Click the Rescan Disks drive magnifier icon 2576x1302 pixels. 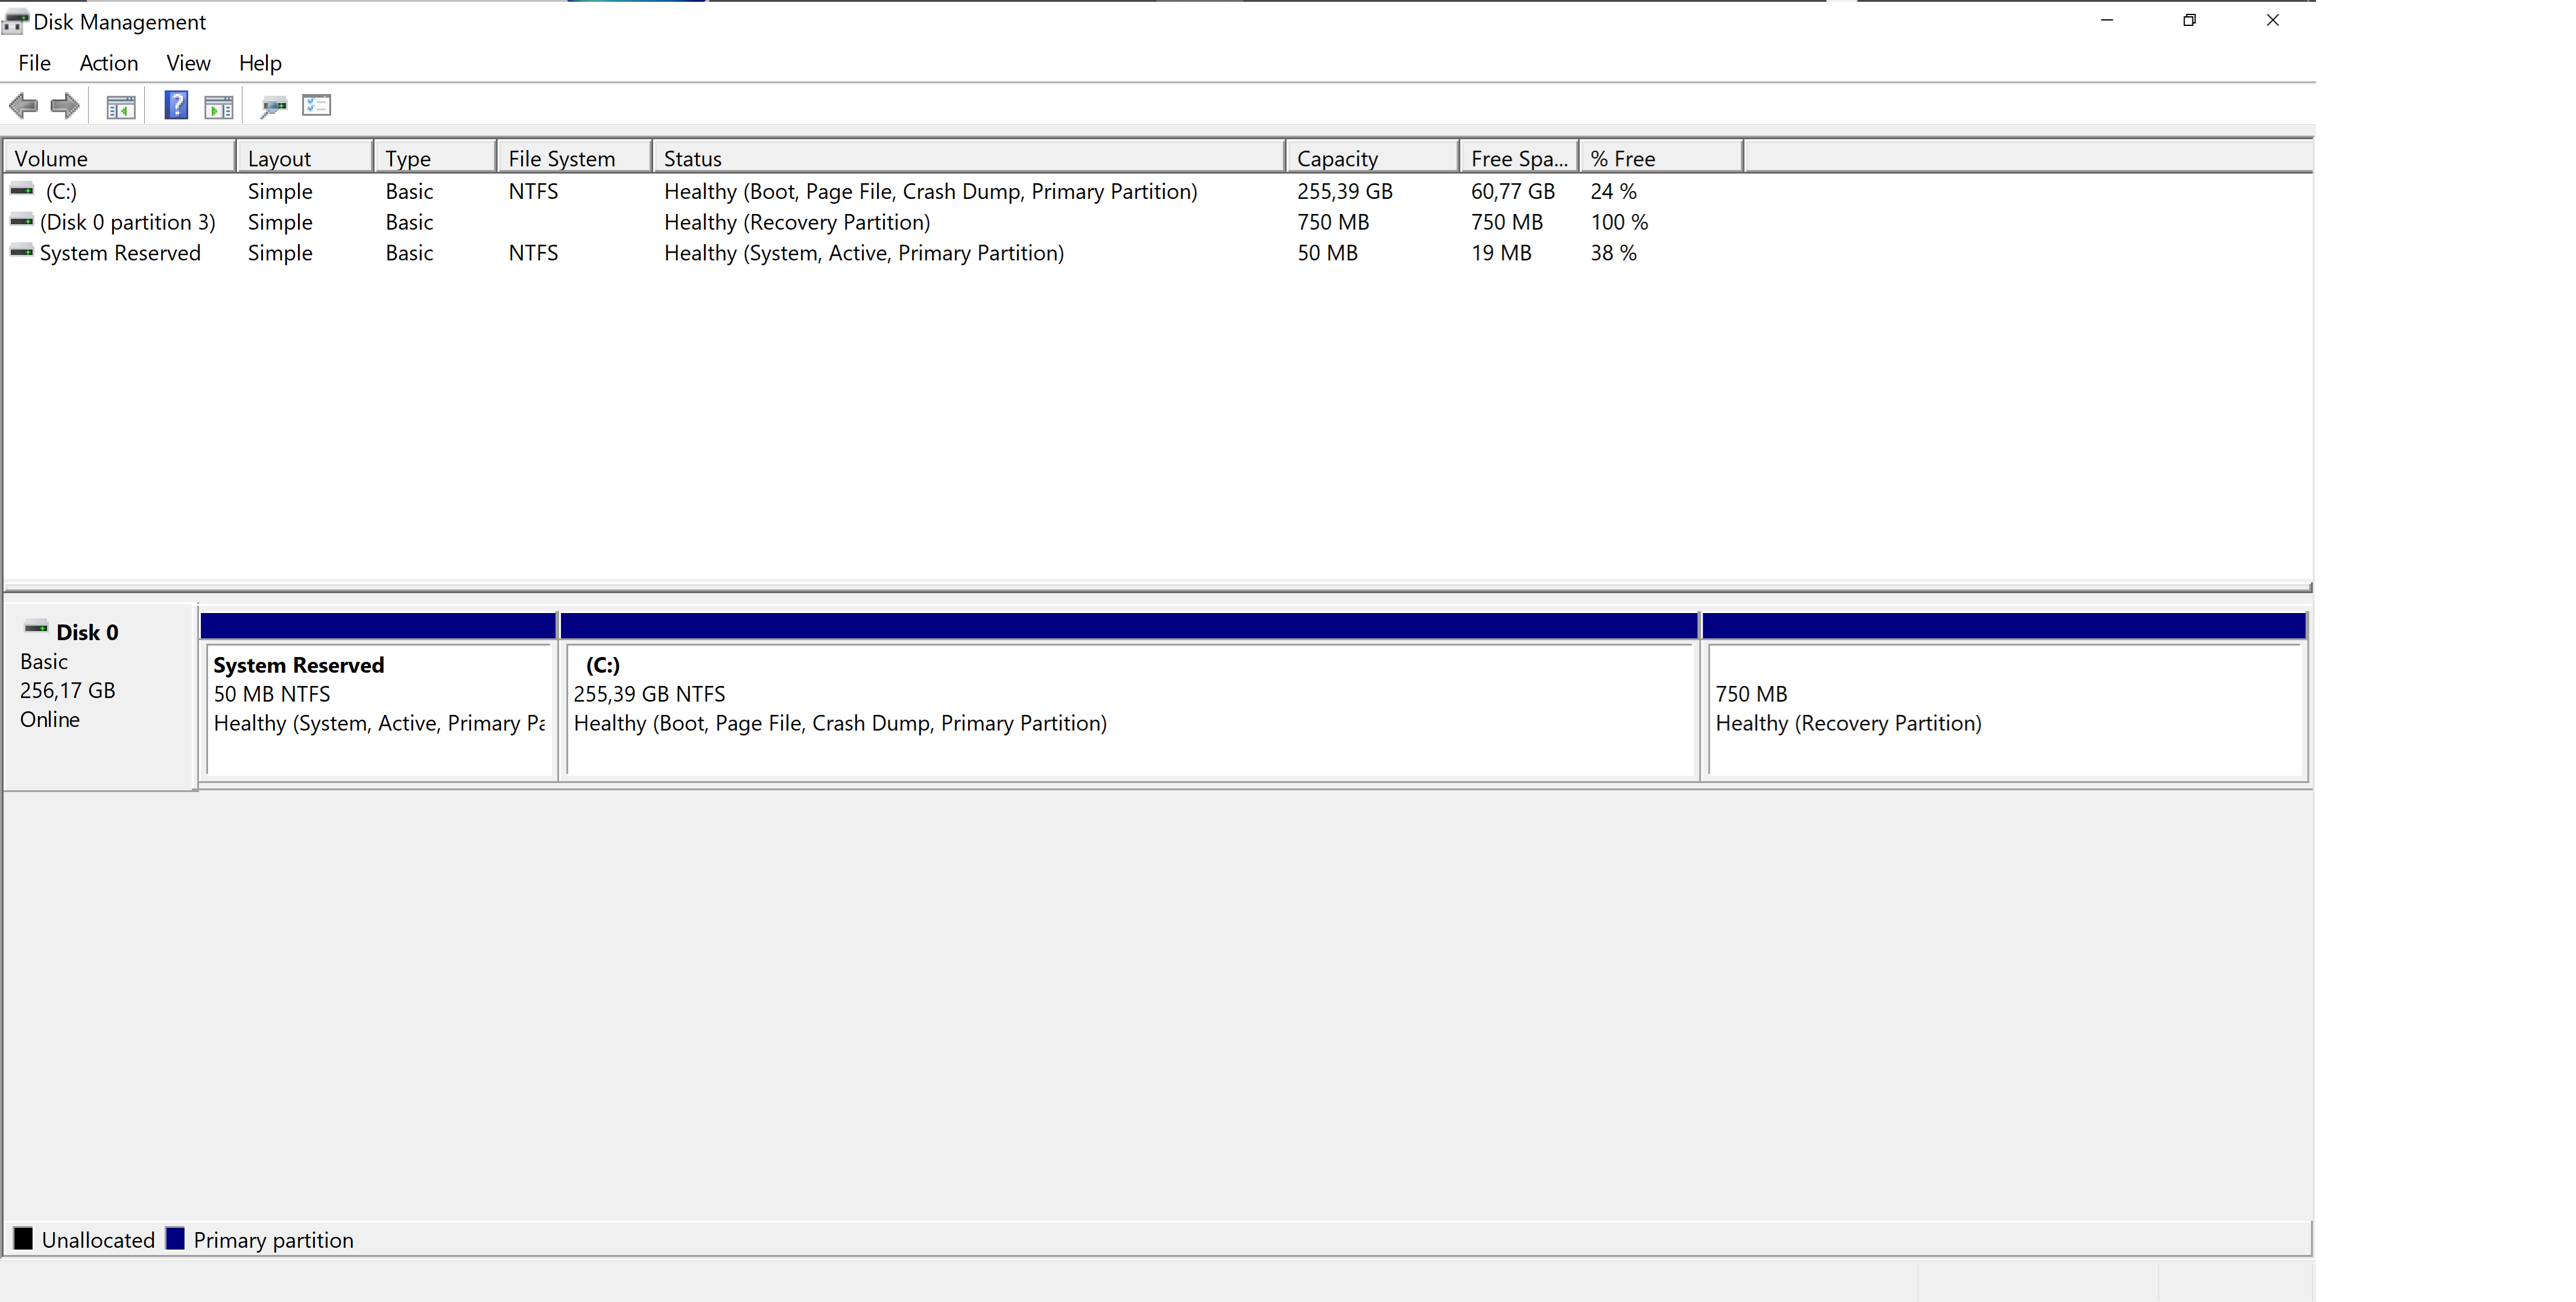[273, 106]
